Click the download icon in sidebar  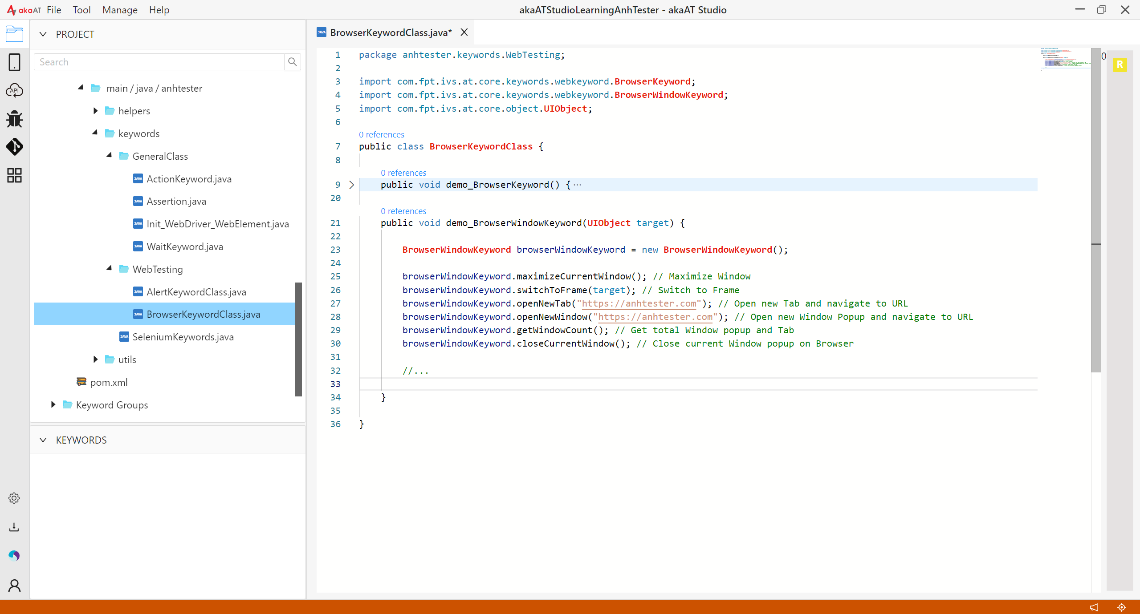pos(14,527)
